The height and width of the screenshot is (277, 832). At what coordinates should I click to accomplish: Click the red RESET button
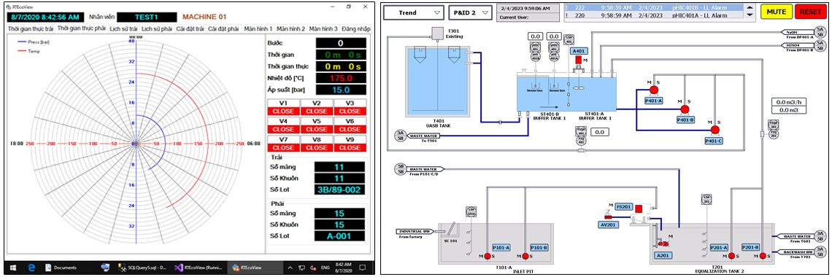809,12
